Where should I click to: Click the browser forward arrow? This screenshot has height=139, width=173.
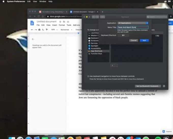click(34, 16)
